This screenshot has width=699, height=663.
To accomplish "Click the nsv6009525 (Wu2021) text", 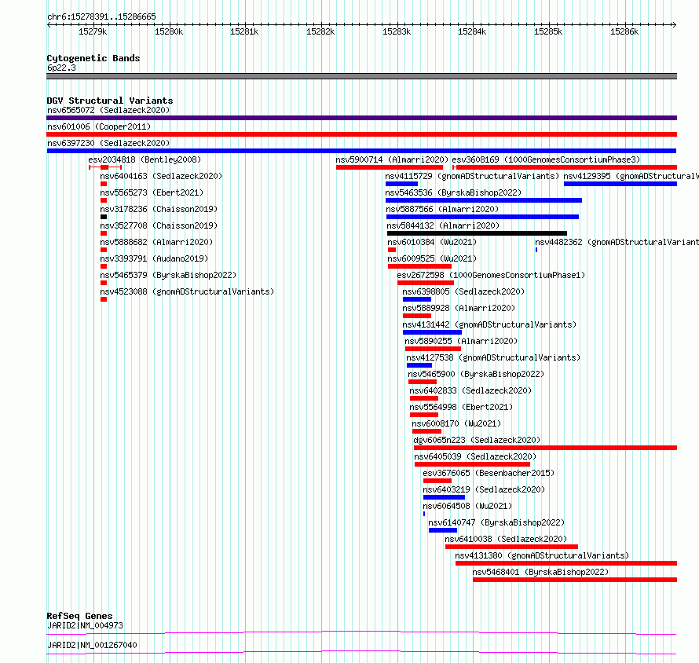I will point(432,258).
